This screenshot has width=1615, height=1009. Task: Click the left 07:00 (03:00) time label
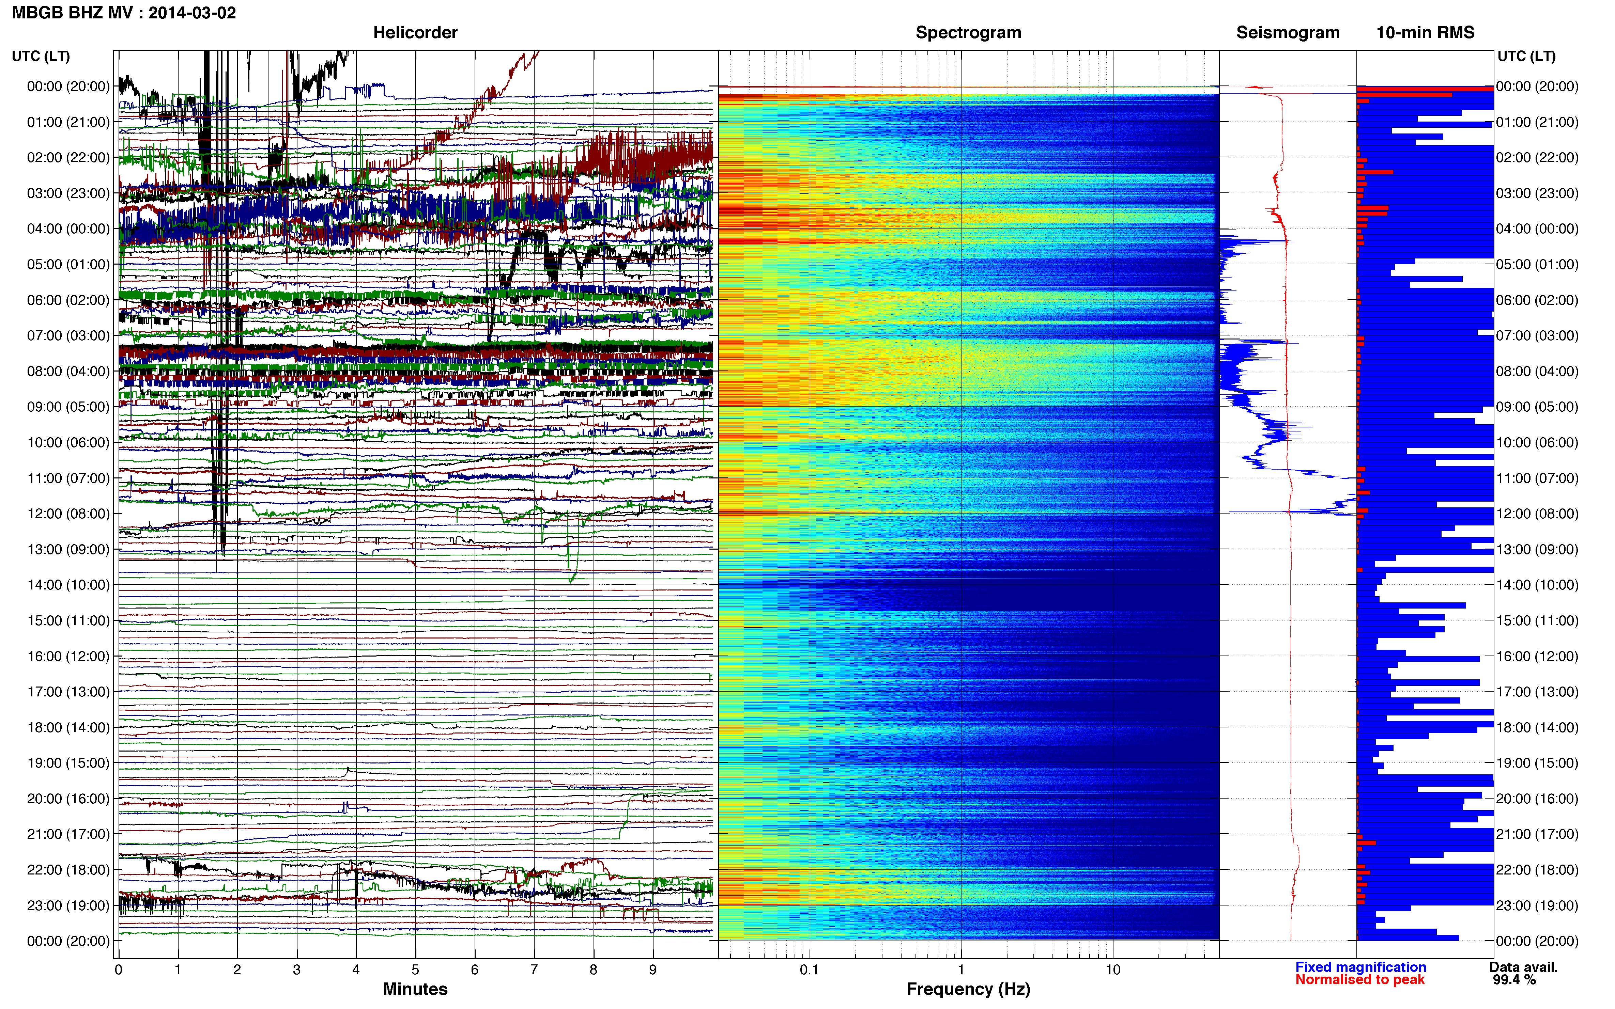[x=68, y=336]
